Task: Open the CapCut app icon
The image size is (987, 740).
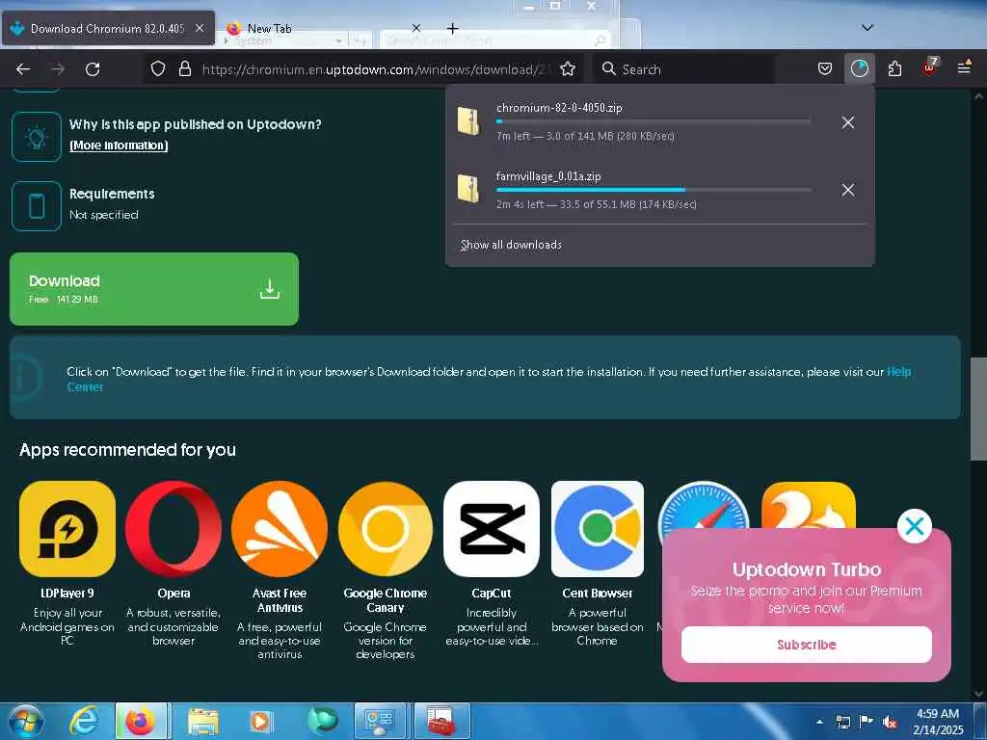Action: (492, 529)
